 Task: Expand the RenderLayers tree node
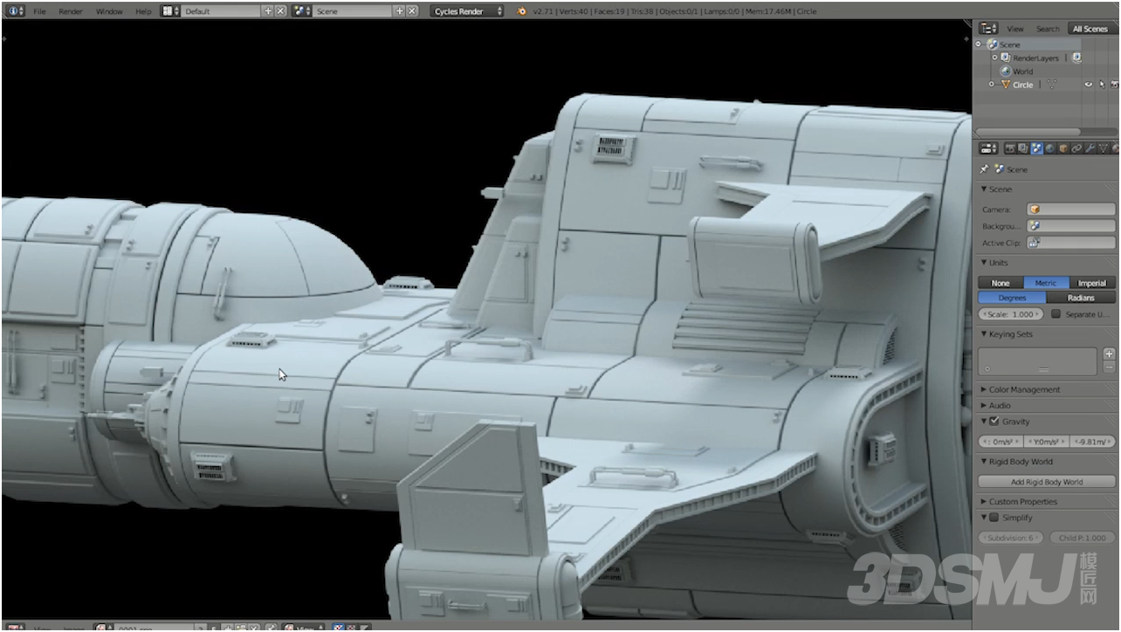pos(994,58)
